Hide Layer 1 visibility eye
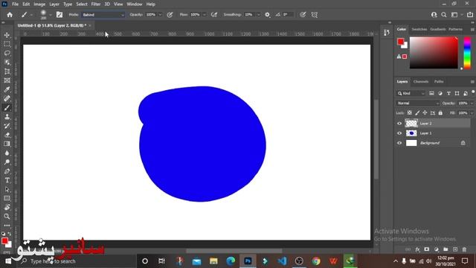 click(399, 133)
